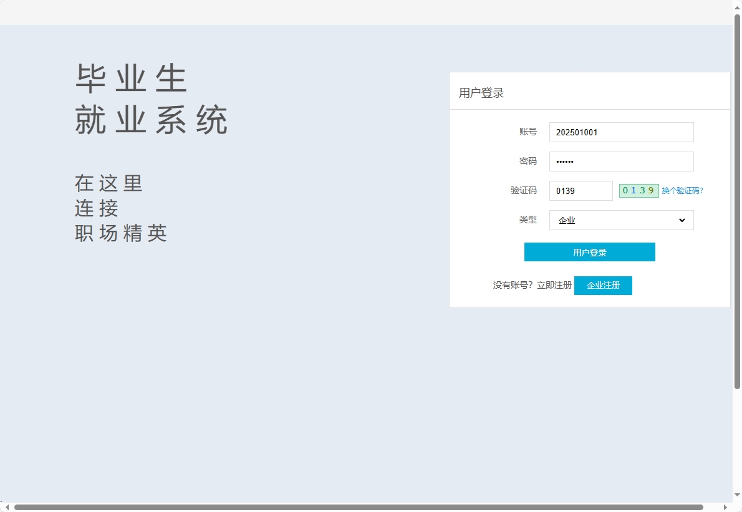Expand the login type selector showing 企业
Viewport: 742px width, 512px height.
(621, 220)
